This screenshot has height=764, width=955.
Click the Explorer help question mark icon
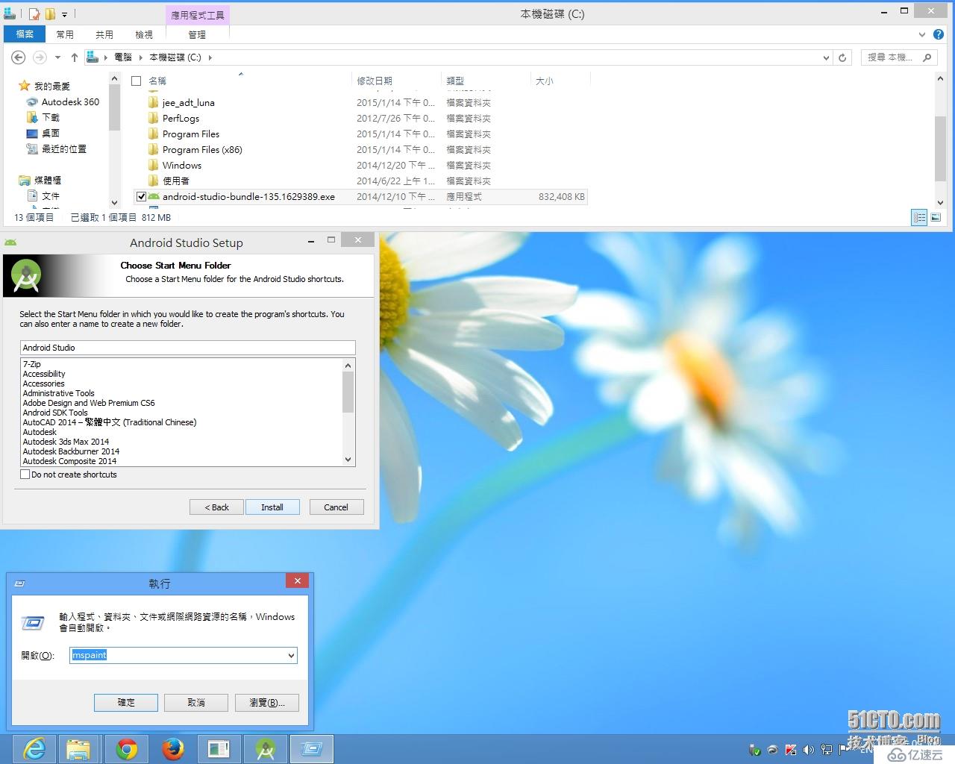(939, 34)
